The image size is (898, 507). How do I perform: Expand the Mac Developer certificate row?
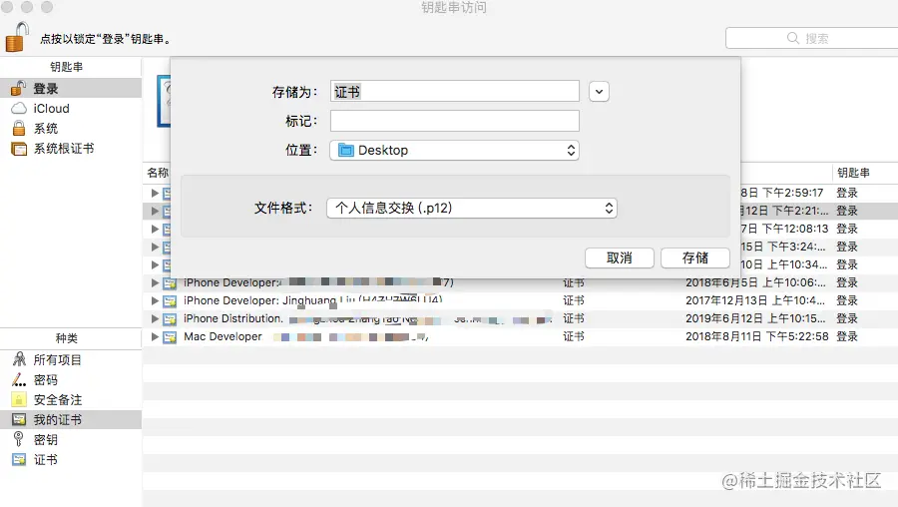click(x=155, y=336)
